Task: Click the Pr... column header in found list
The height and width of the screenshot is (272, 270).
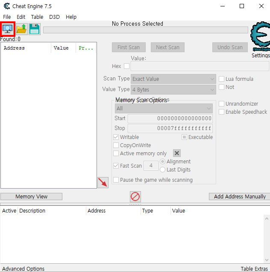Action: coord(86,48)
